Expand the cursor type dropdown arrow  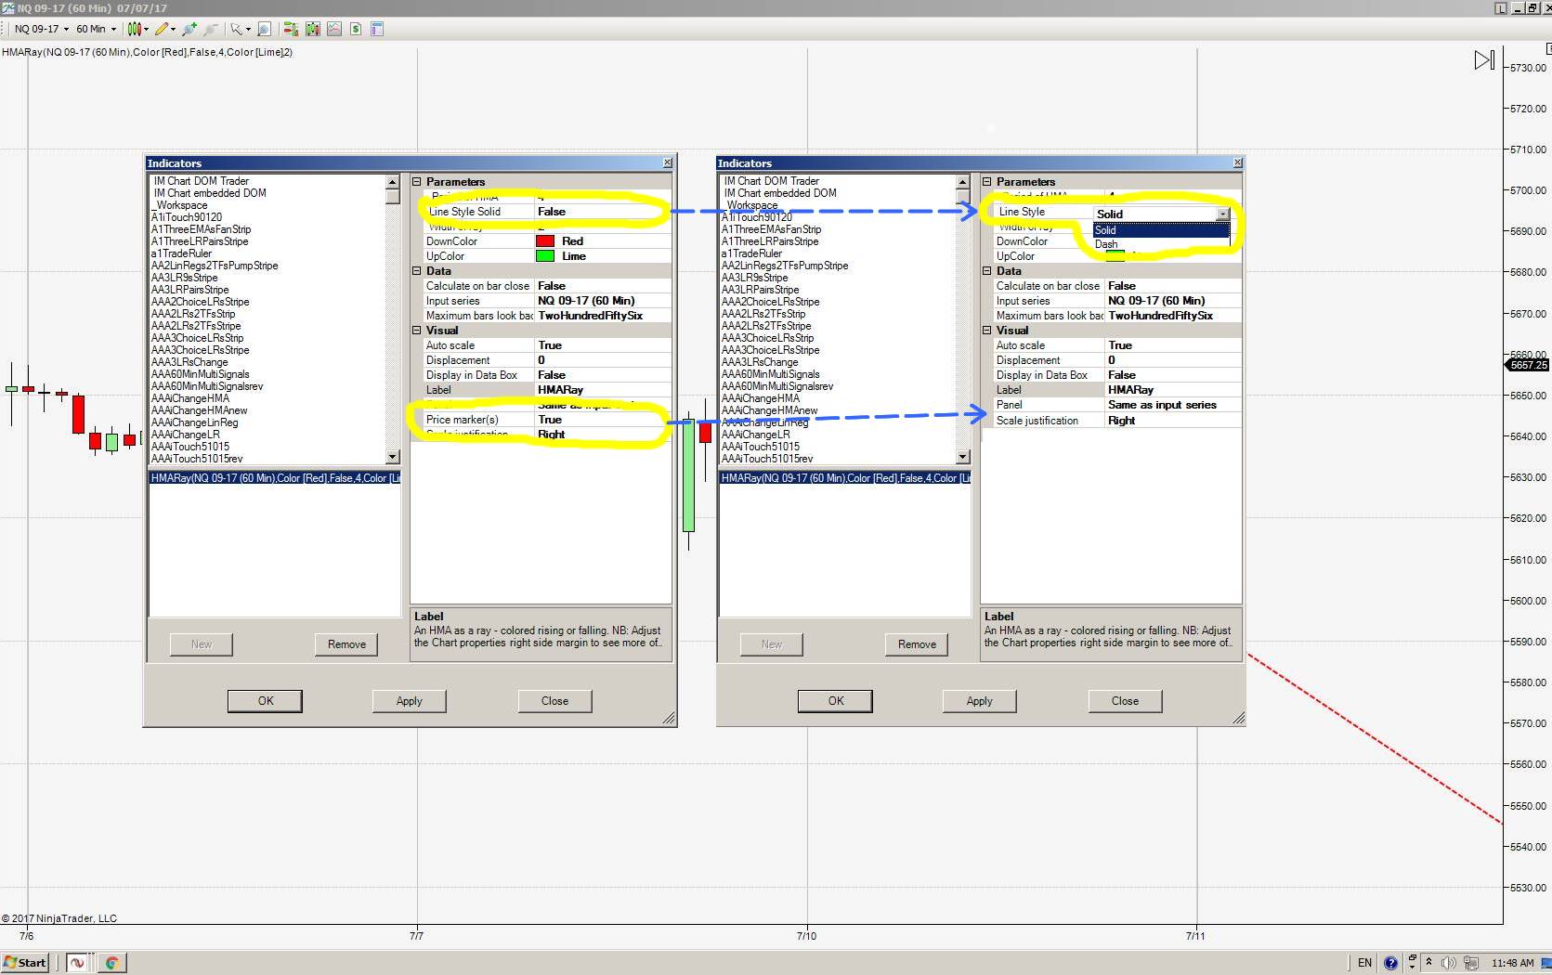[x=248, y=29]
